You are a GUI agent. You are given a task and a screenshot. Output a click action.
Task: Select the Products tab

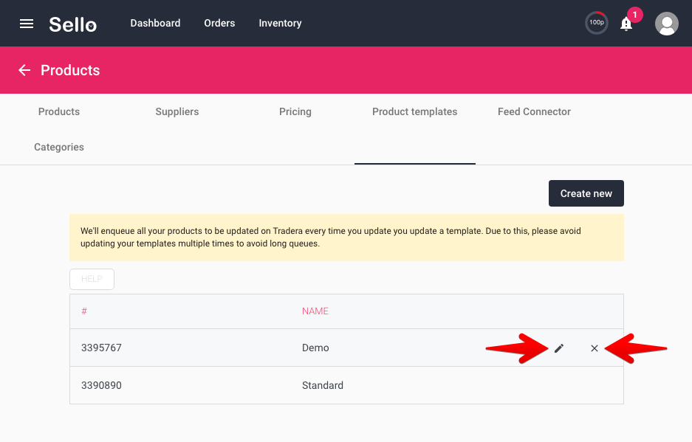point(58,111)
